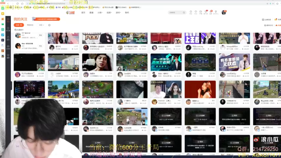Viewport: 281px width, 158px height.
Task: Expand the 视频 video dropdown
Action: pos(109,13)
